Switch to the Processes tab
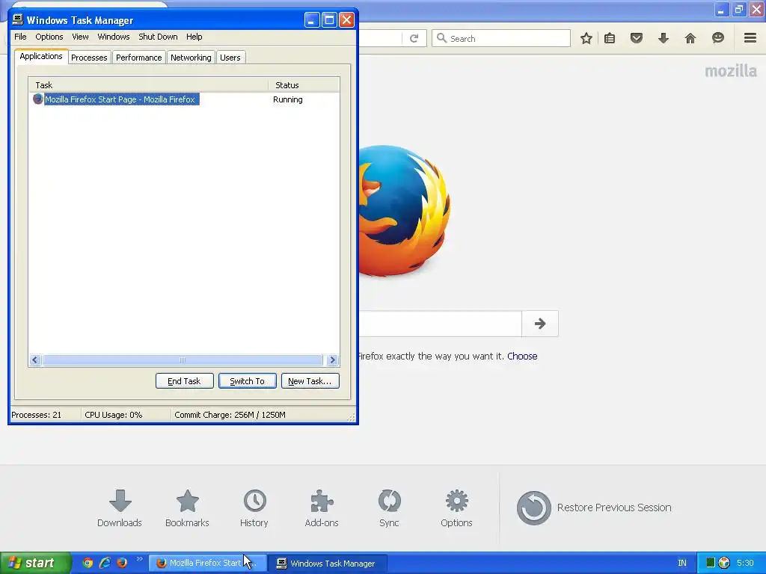The image size is (766, 574). [89, 58]
